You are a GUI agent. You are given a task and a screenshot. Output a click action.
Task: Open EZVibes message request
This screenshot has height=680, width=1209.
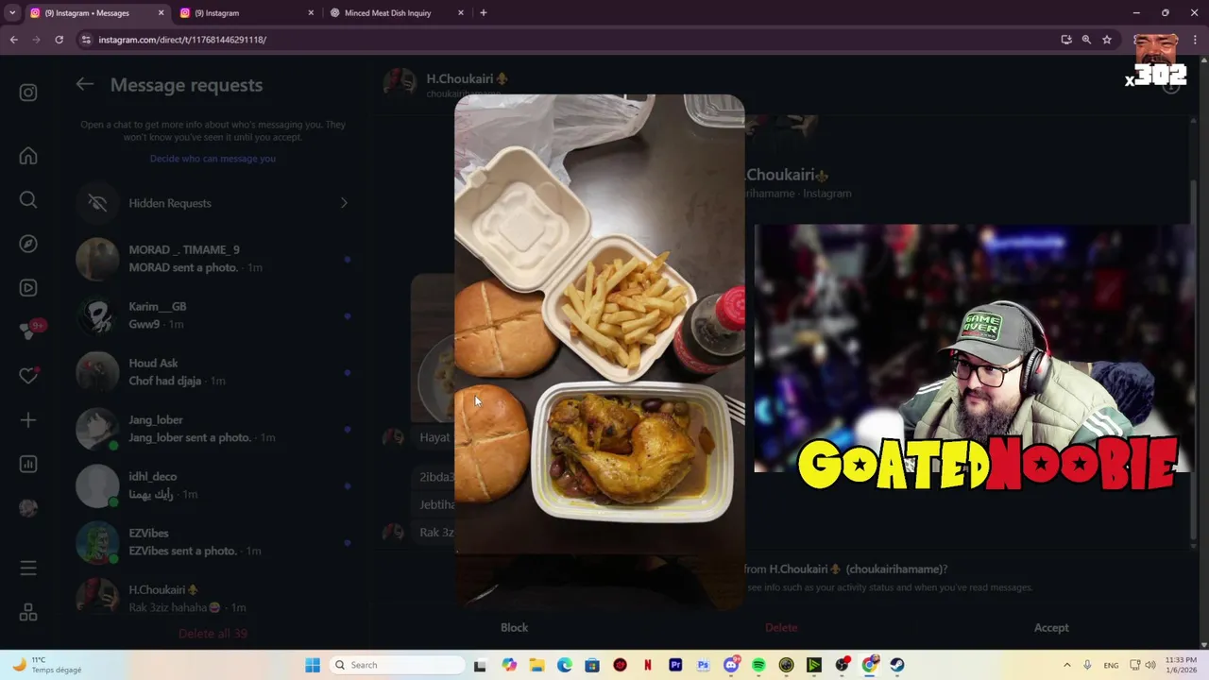click(213, 542)
